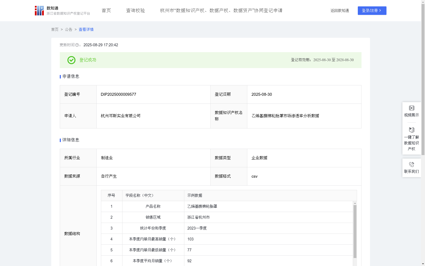The width and height of the screenshot is (425, 266).
Task: Select the 首页 navigation menu item
Action: point(106,11)
